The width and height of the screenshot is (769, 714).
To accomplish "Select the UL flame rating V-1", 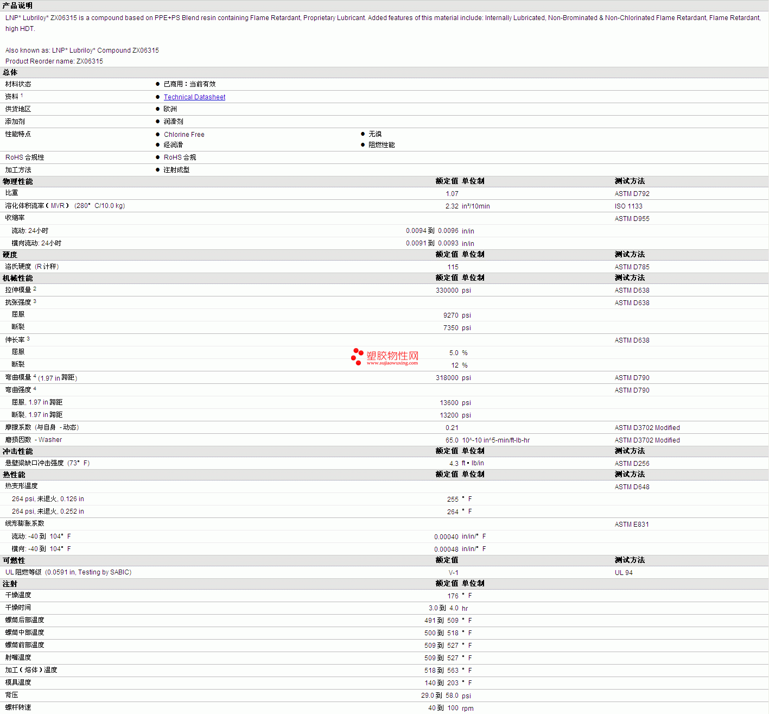I will point(454,573).
